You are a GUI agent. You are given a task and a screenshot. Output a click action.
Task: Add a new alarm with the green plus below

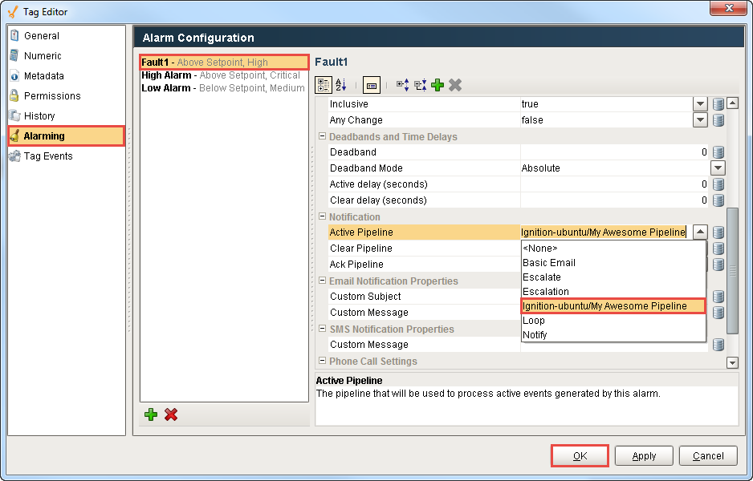(x=151, y=414)
